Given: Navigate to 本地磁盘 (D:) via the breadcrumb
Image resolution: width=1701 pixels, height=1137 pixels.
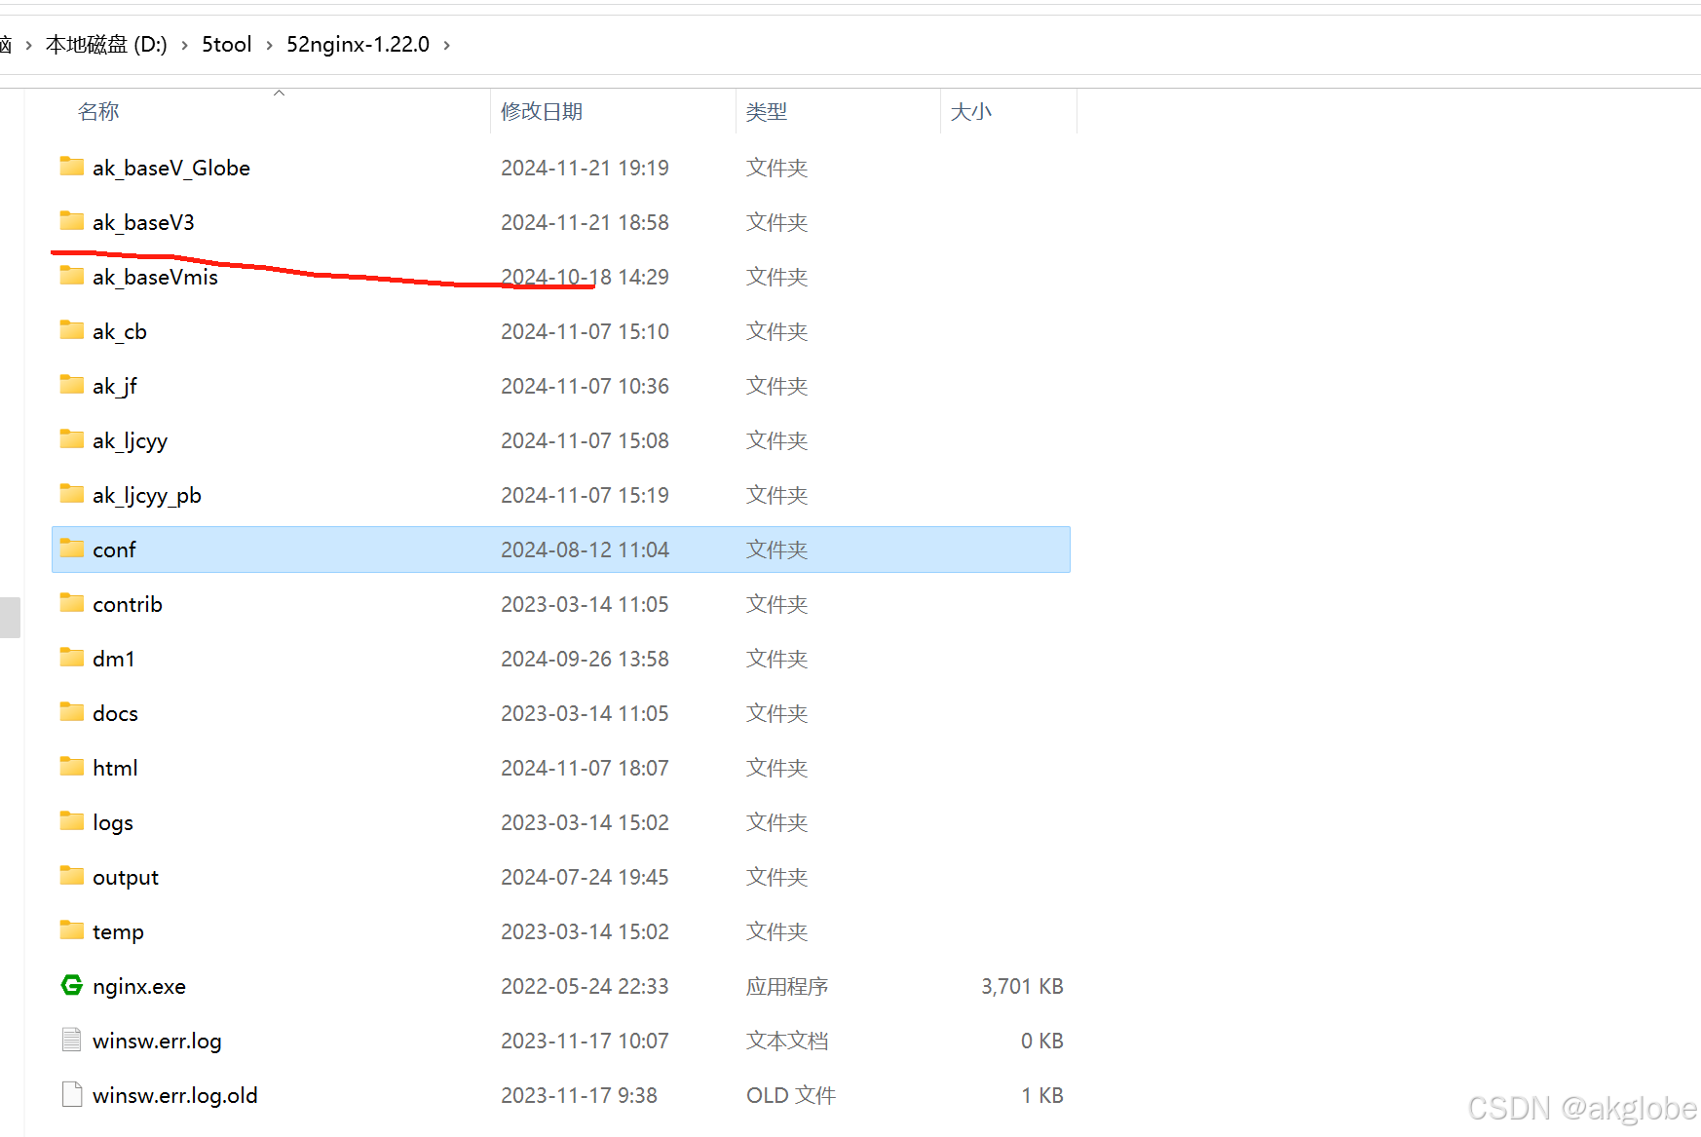Looking at the screenshot, I should [x=105, y=44].
